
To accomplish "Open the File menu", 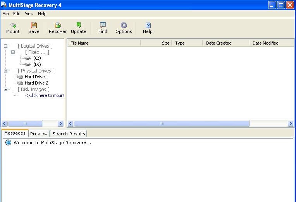I will coord(5,14).
